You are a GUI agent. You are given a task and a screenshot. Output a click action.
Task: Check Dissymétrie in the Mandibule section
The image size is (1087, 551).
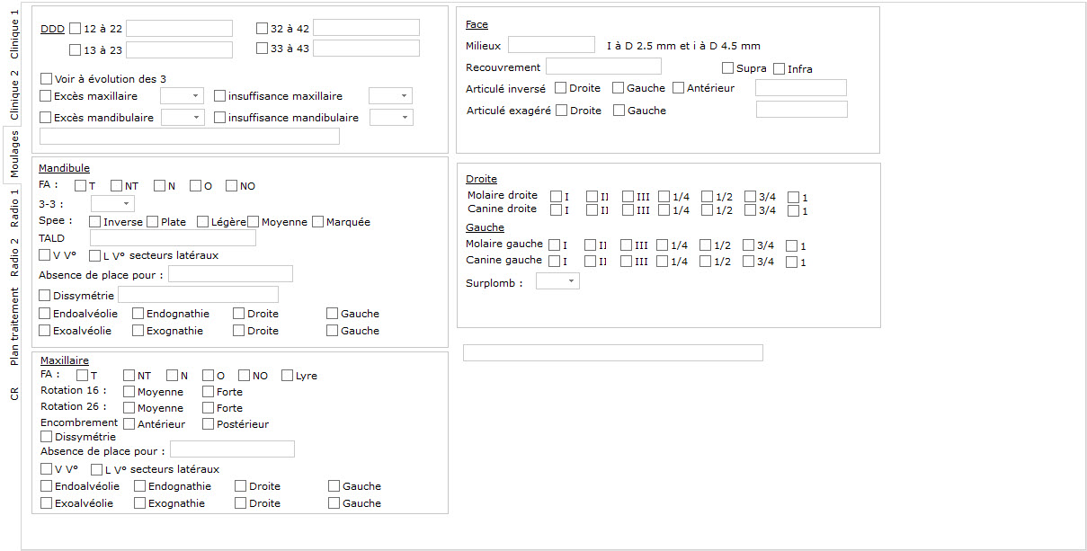[46, 294]
